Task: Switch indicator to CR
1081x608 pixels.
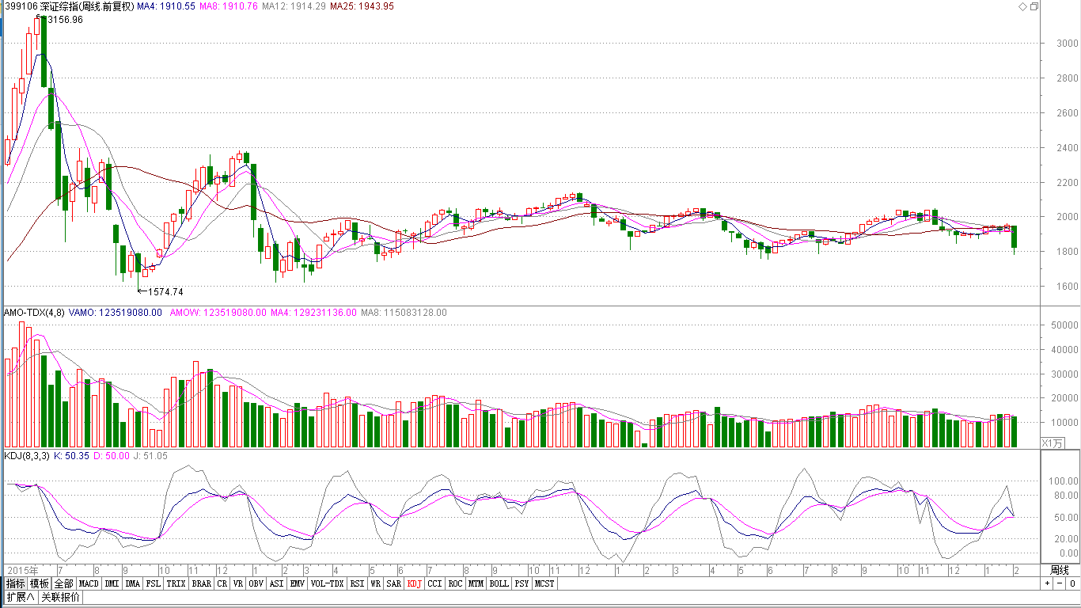Action: click(x=222, y=583)
